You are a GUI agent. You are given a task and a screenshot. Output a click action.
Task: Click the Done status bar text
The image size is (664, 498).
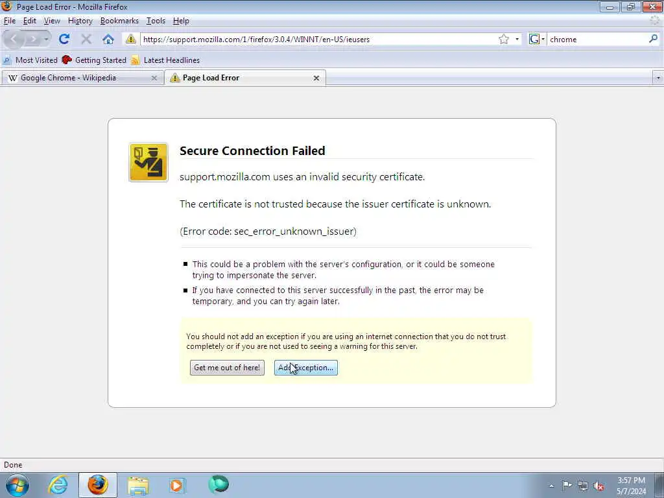(x=13, y=465)
